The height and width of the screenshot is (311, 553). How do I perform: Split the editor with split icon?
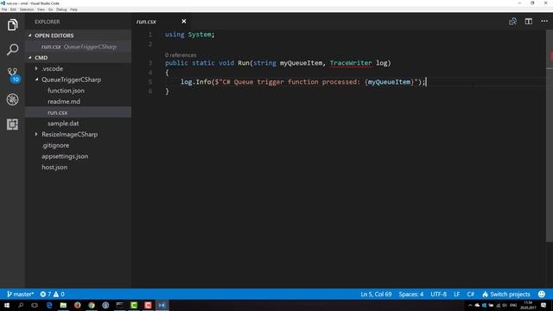click(528, 21)
